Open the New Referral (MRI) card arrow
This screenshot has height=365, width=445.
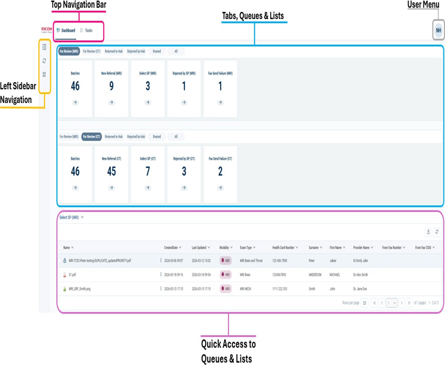[x=112, y=102]
